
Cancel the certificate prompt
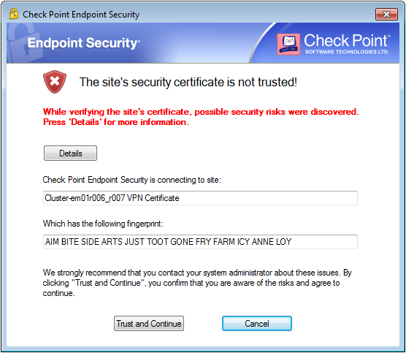[257, 324]
